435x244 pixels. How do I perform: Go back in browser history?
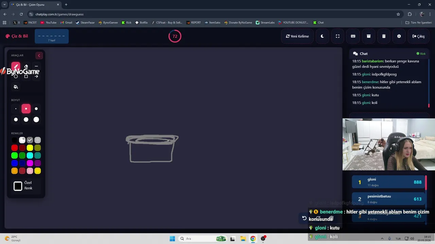(x=5, y=14)
